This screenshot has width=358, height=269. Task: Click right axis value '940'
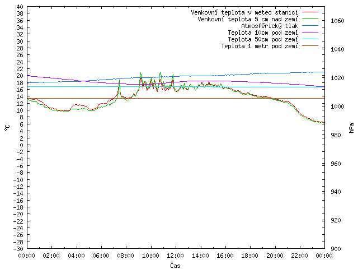(x=336, y=192)
